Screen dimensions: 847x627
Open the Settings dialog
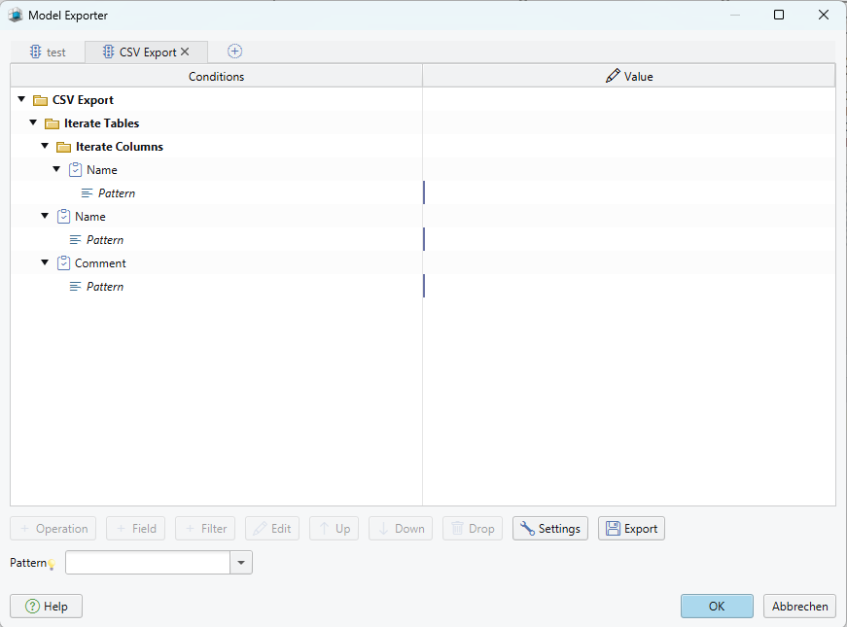(x=549, y=528)
